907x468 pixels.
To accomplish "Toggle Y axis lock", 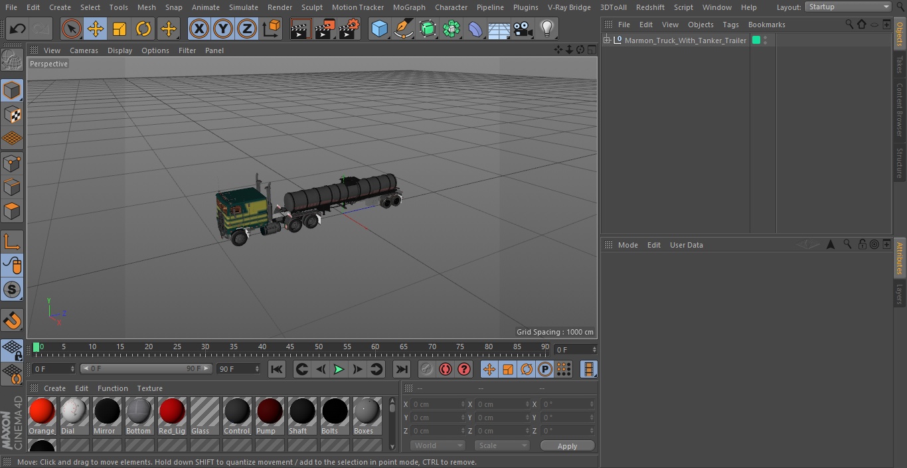I will pos(223,29).
